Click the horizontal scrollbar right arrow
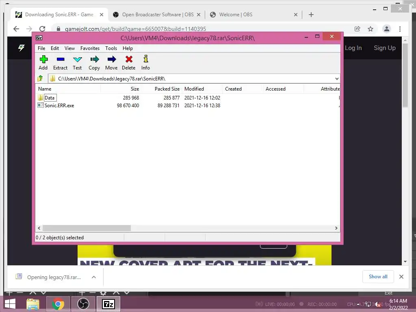 point(336,228)
